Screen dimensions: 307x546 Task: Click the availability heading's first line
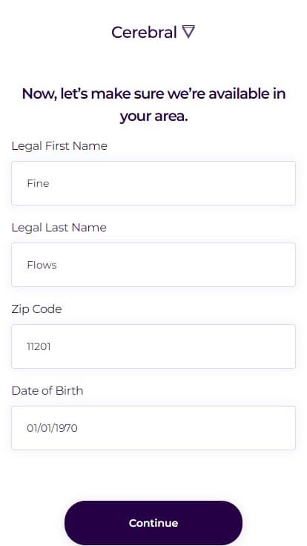[x=153, y=93]
